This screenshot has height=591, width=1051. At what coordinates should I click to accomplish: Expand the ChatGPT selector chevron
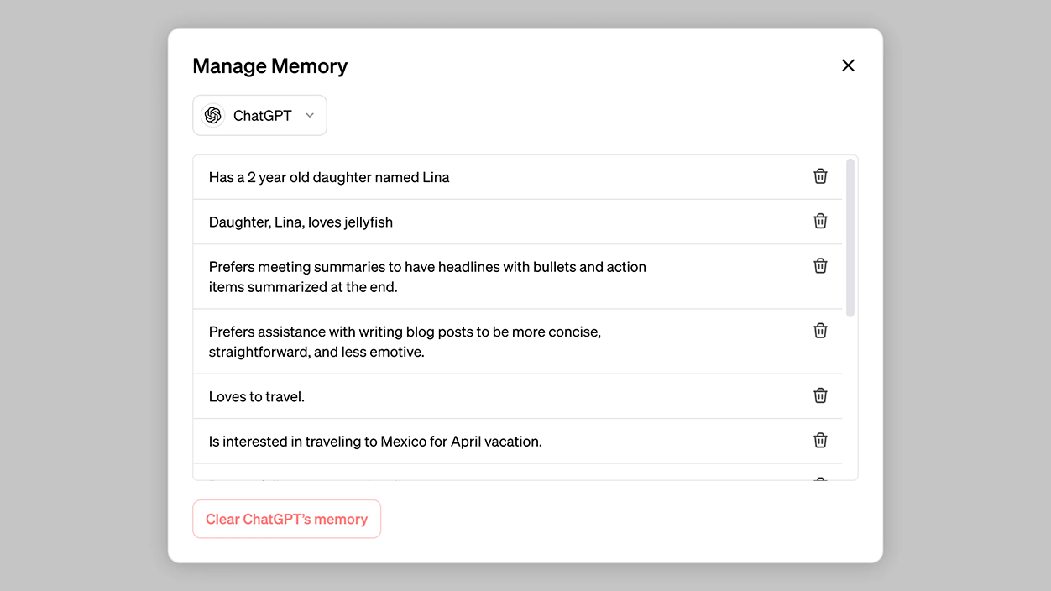point(310,115)
